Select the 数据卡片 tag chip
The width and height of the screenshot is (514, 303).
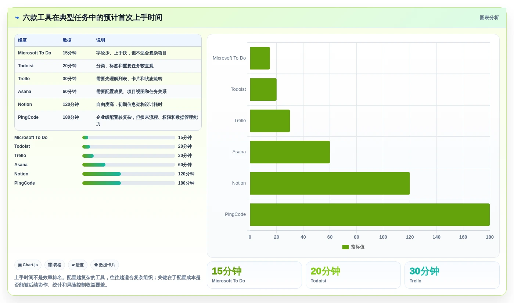105,265
